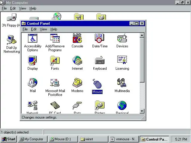Viewport: 191px width, 143px height.
Task: Open the Date/Time applet
Action: [x=99, y=38]
